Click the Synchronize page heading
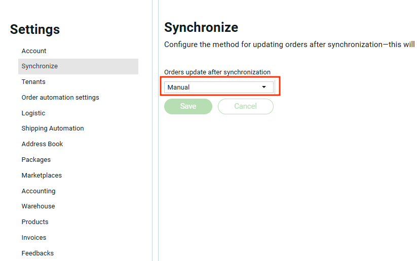The image size is (417, 261). [x=201, y=27]
